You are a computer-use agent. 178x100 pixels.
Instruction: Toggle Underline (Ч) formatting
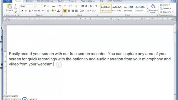point(30,11)
